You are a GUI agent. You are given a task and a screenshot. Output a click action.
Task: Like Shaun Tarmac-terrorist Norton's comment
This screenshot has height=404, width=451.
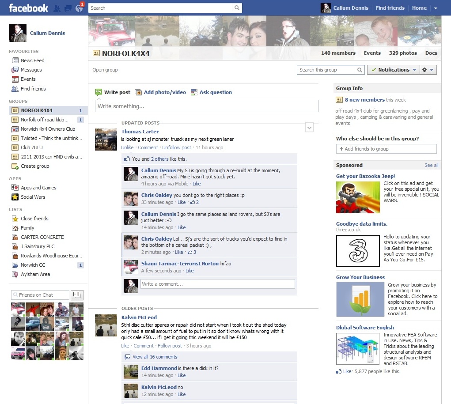coord(189,271)
